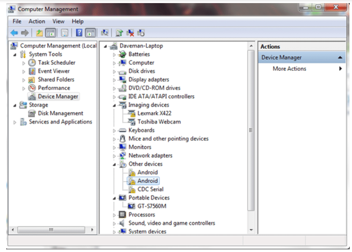This screenshot has width=352, height=252.
Task: Click the blue Help toolbar icon
Action: (x=79, y=33)
